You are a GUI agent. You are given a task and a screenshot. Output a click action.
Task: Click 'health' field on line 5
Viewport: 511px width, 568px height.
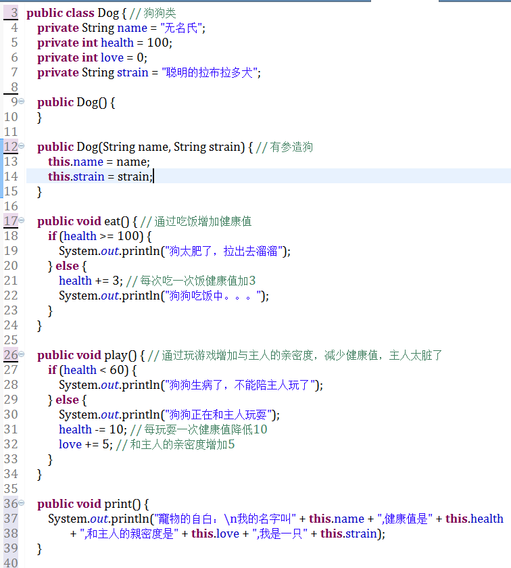click(118, 43)
